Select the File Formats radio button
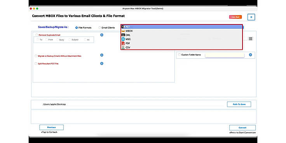The image size is (286, 143). pos(77,28)
